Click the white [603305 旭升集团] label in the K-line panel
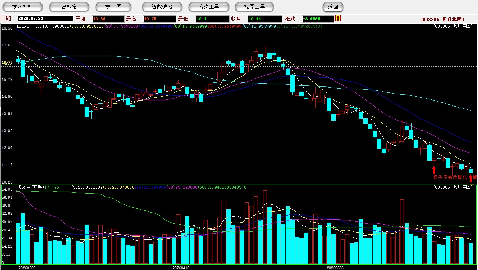The height and width of the screenshot is (270, 478). (x=453, y=26)
